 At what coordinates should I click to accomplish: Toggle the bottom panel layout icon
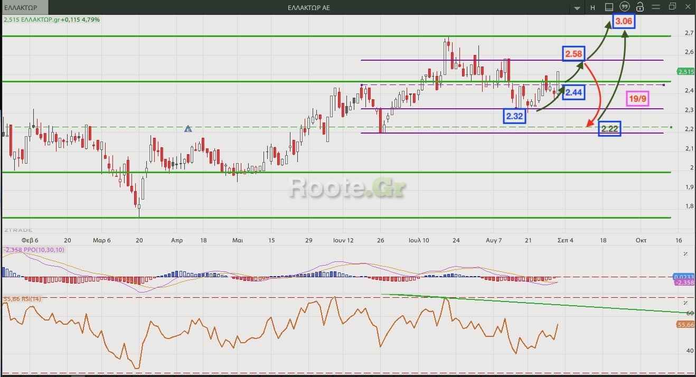tap(609, 7)
